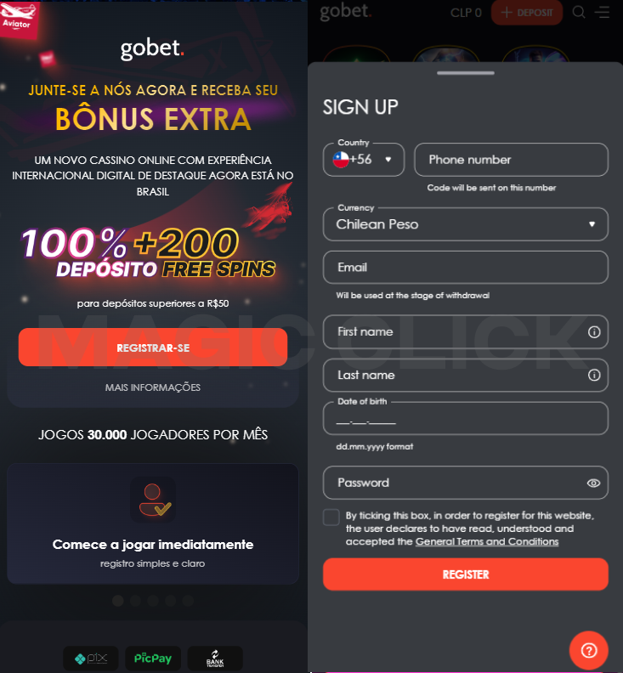Screen dimensions: 623x673
Task: Open the search magnifier icon
Action: click(x=579, y=12)
